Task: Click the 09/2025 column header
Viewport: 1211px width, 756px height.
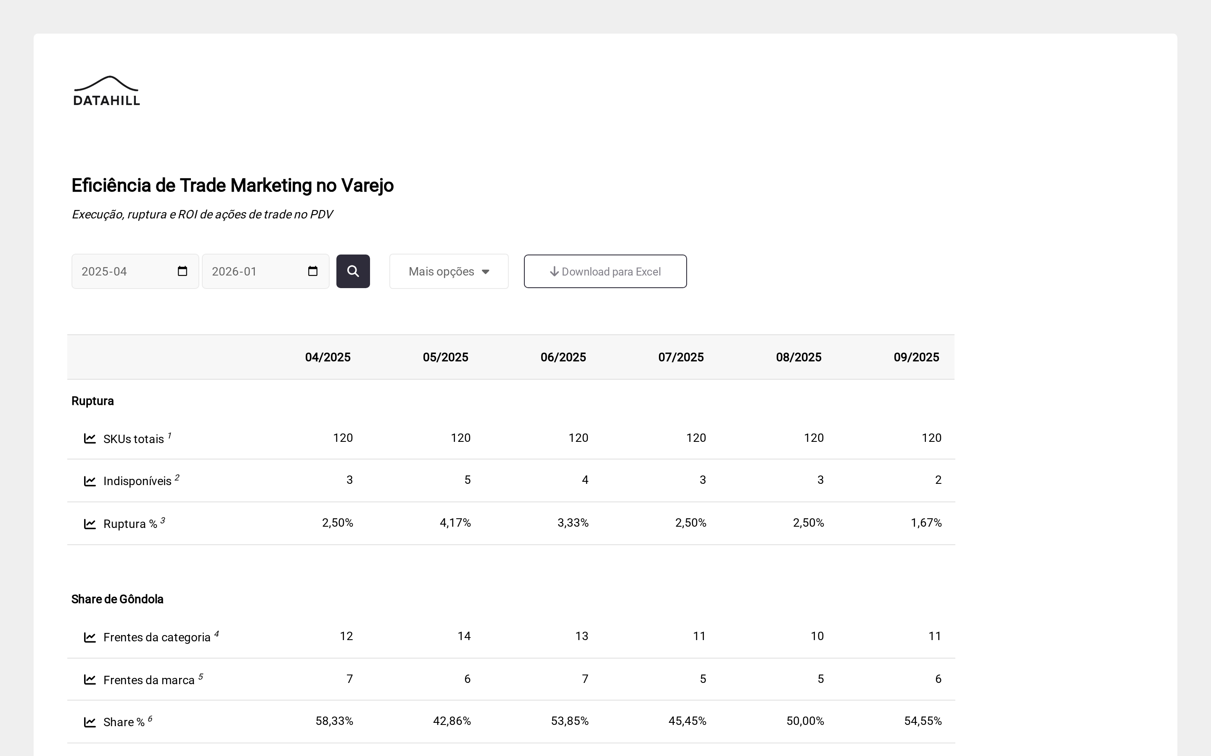Action: tap(916, 357)
